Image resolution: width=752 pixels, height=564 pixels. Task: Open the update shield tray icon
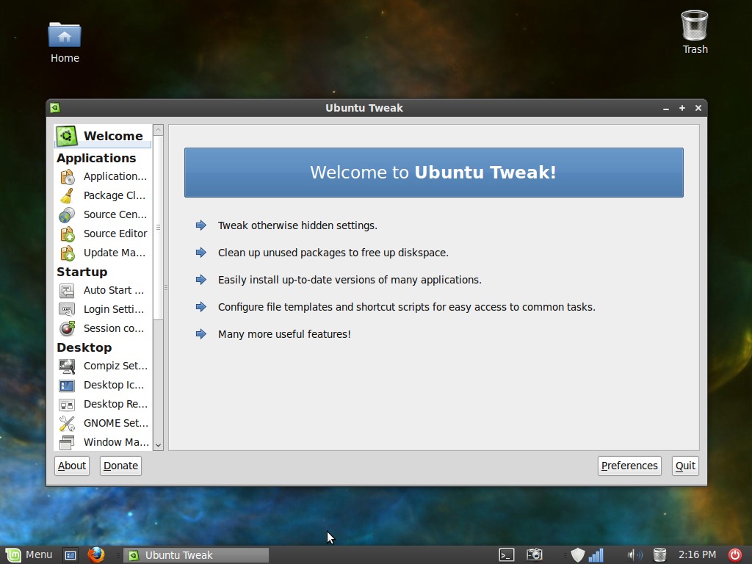(x=578, y=555)
